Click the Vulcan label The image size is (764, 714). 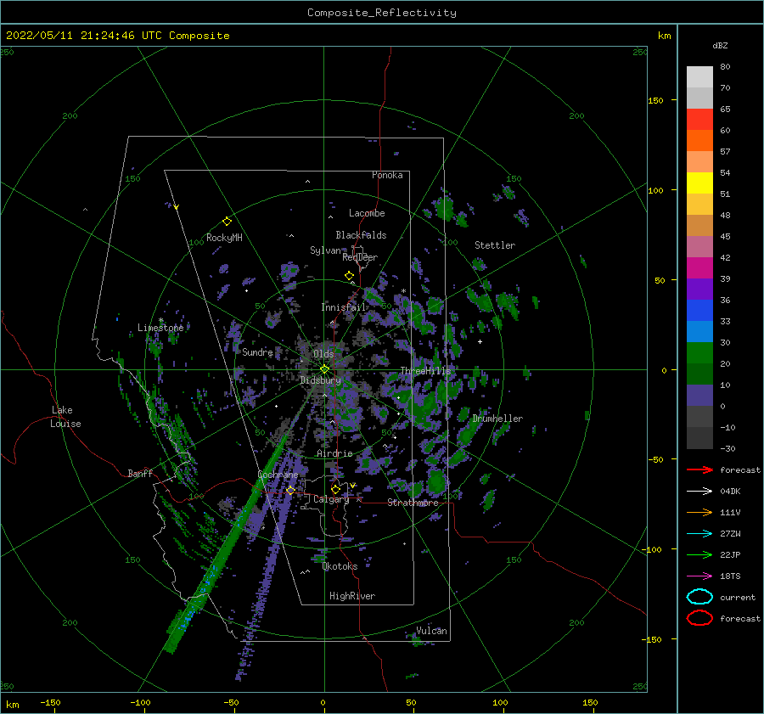click(x=431, y=631)
